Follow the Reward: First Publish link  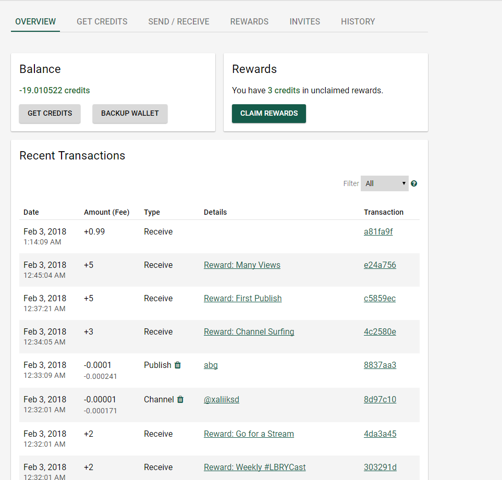tap(243, 298)
